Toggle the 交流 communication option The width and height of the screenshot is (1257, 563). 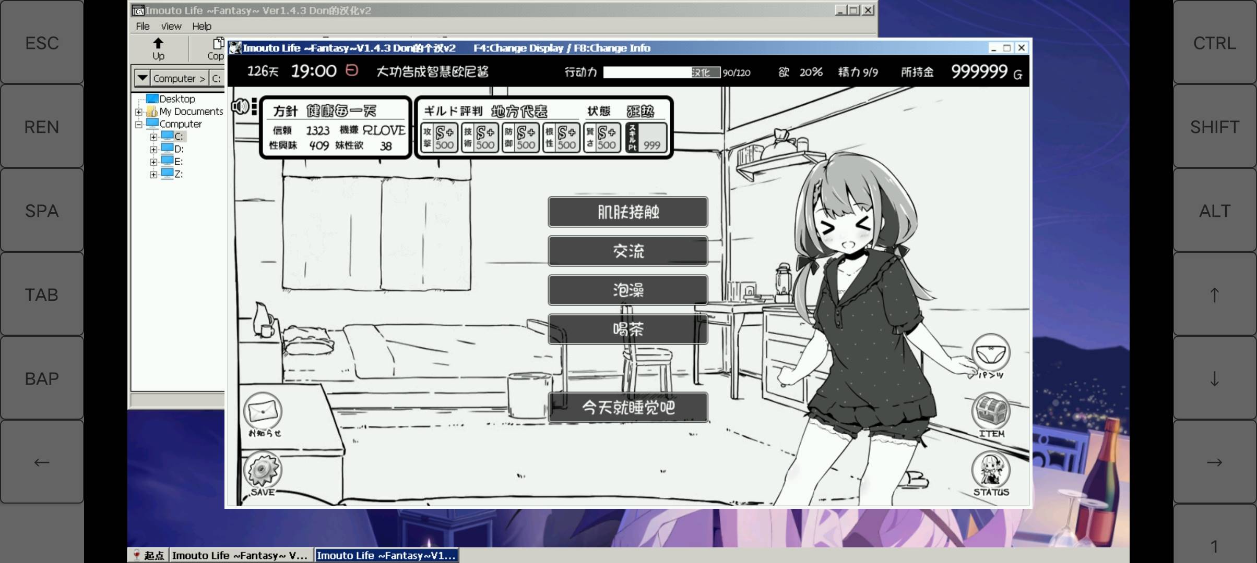(627, 251)
